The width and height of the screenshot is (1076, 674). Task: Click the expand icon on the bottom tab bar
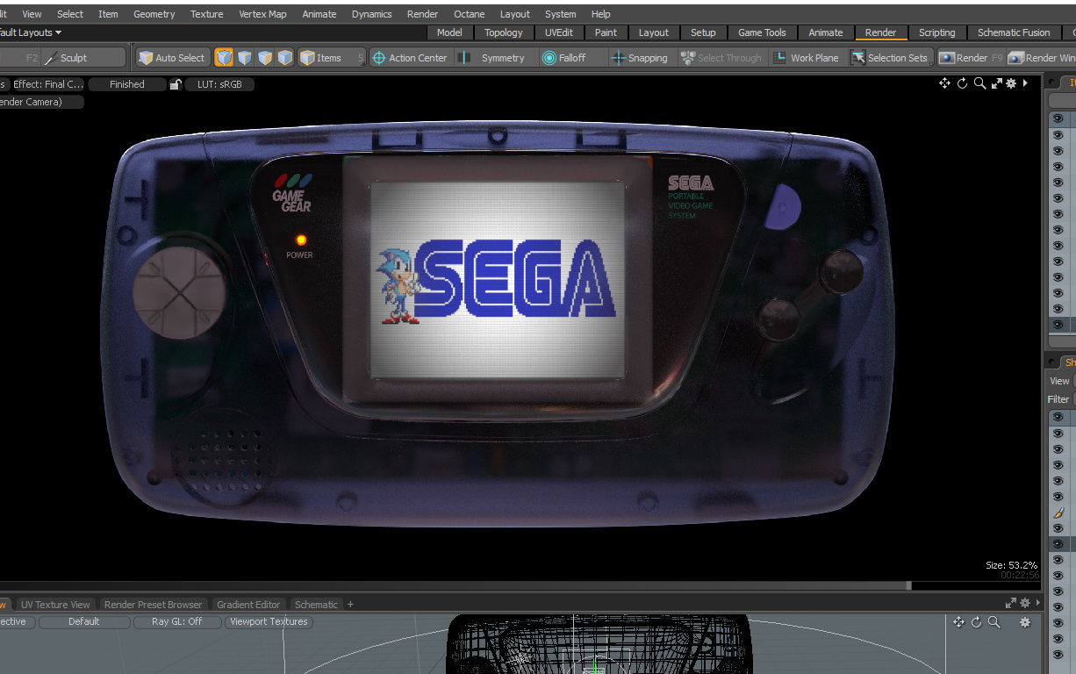tap(1010, 603)
